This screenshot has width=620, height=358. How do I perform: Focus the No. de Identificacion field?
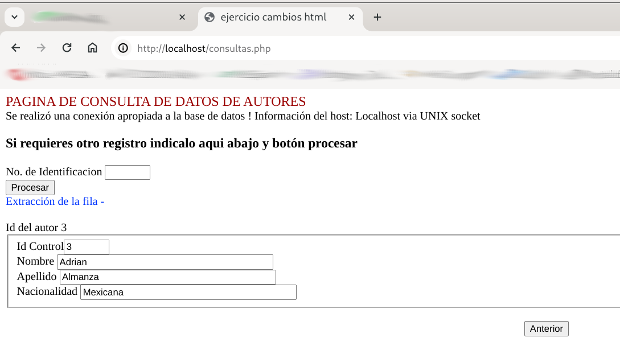tap(128, 172)
